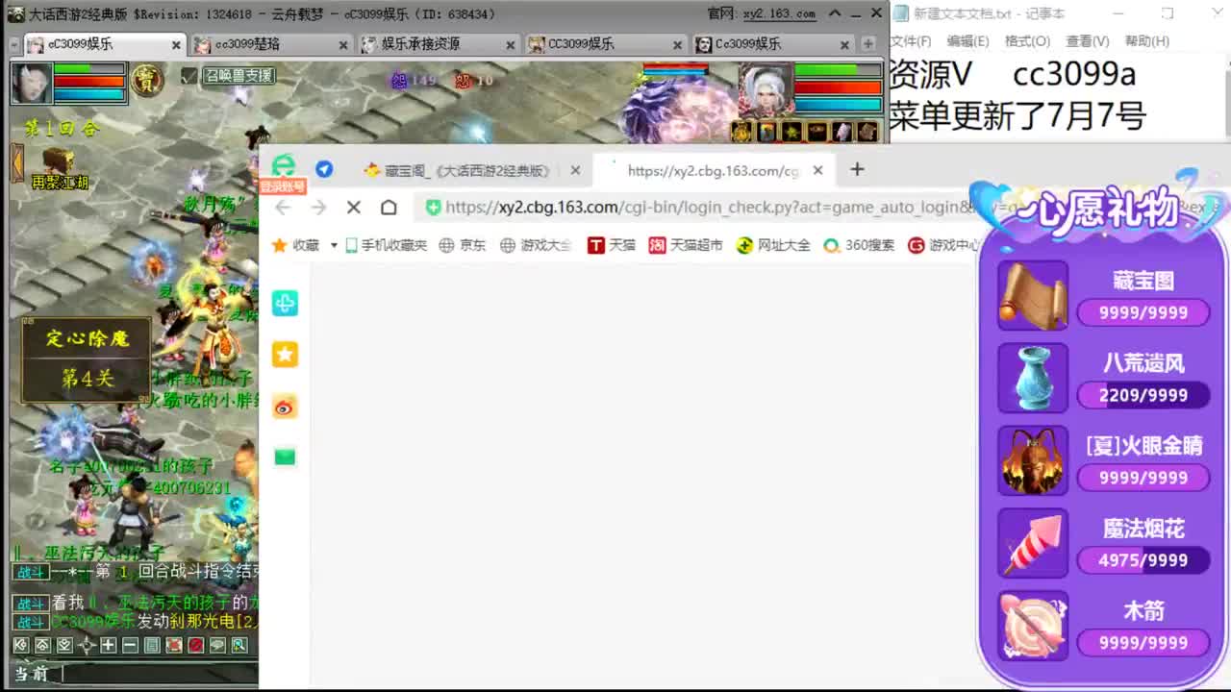Click the first chat toolbar icon
1231x692 pixels.
pyautogui.click(x=20, y=646)
